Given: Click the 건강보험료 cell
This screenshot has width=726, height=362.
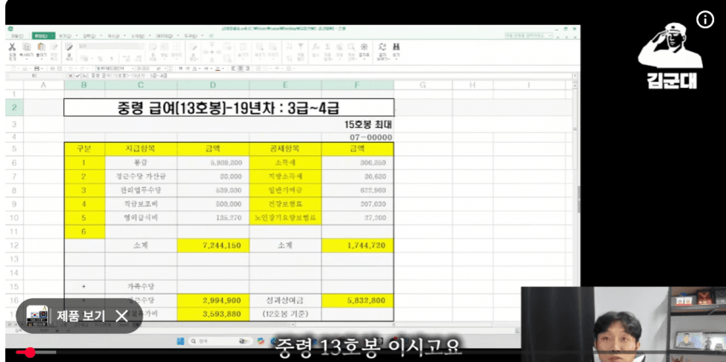Looking at the screenshot, I should pos(285,204).
